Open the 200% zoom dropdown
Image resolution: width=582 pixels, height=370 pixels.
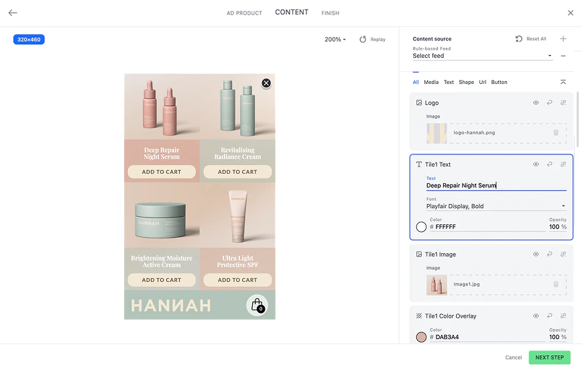coord(335,40)
